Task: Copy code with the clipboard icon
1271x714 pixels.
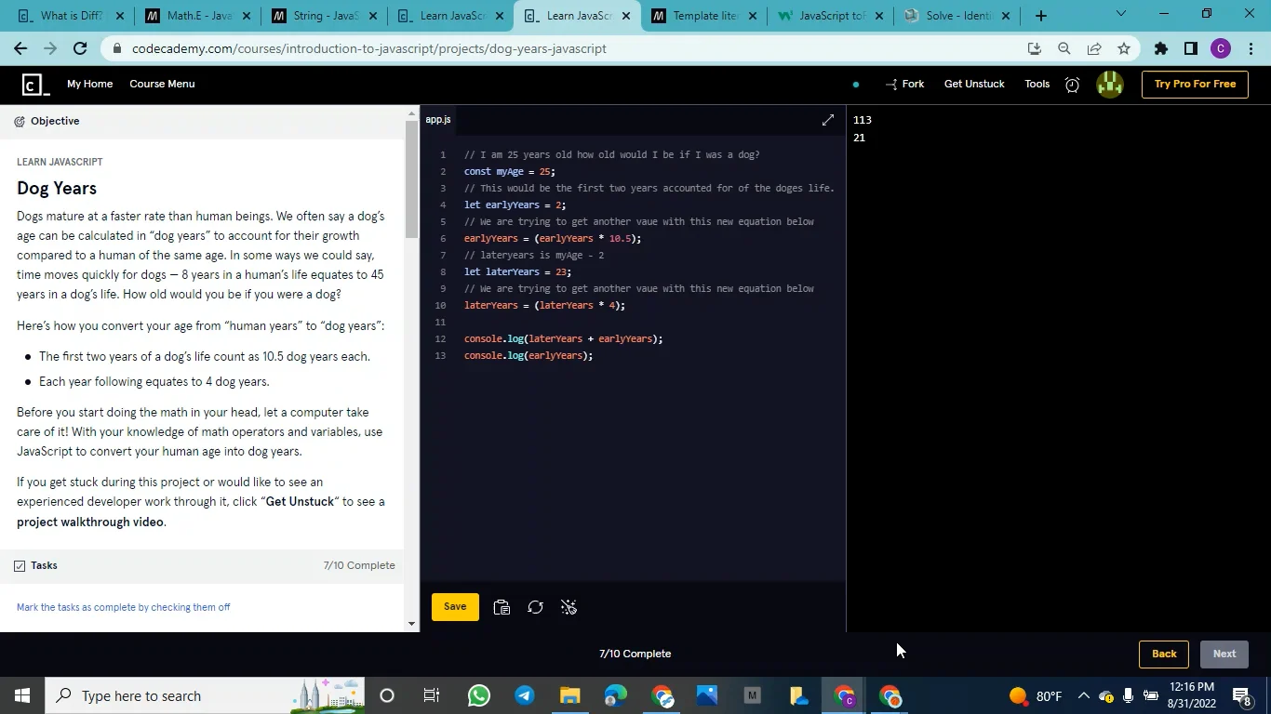Action: 502,607
